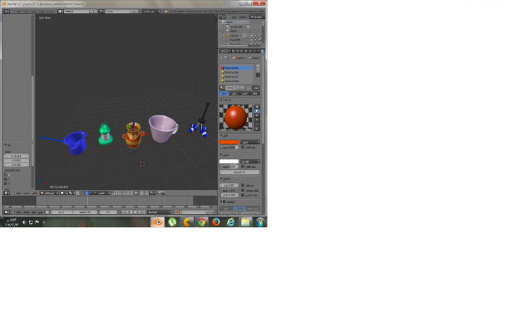Select the sphere preview shape for the material

257,110
